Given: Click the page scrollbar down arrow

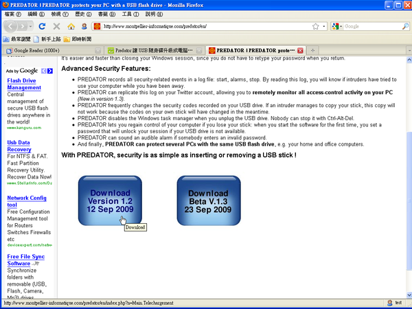Looking at the screenshot, I should [x=409, y=295].
